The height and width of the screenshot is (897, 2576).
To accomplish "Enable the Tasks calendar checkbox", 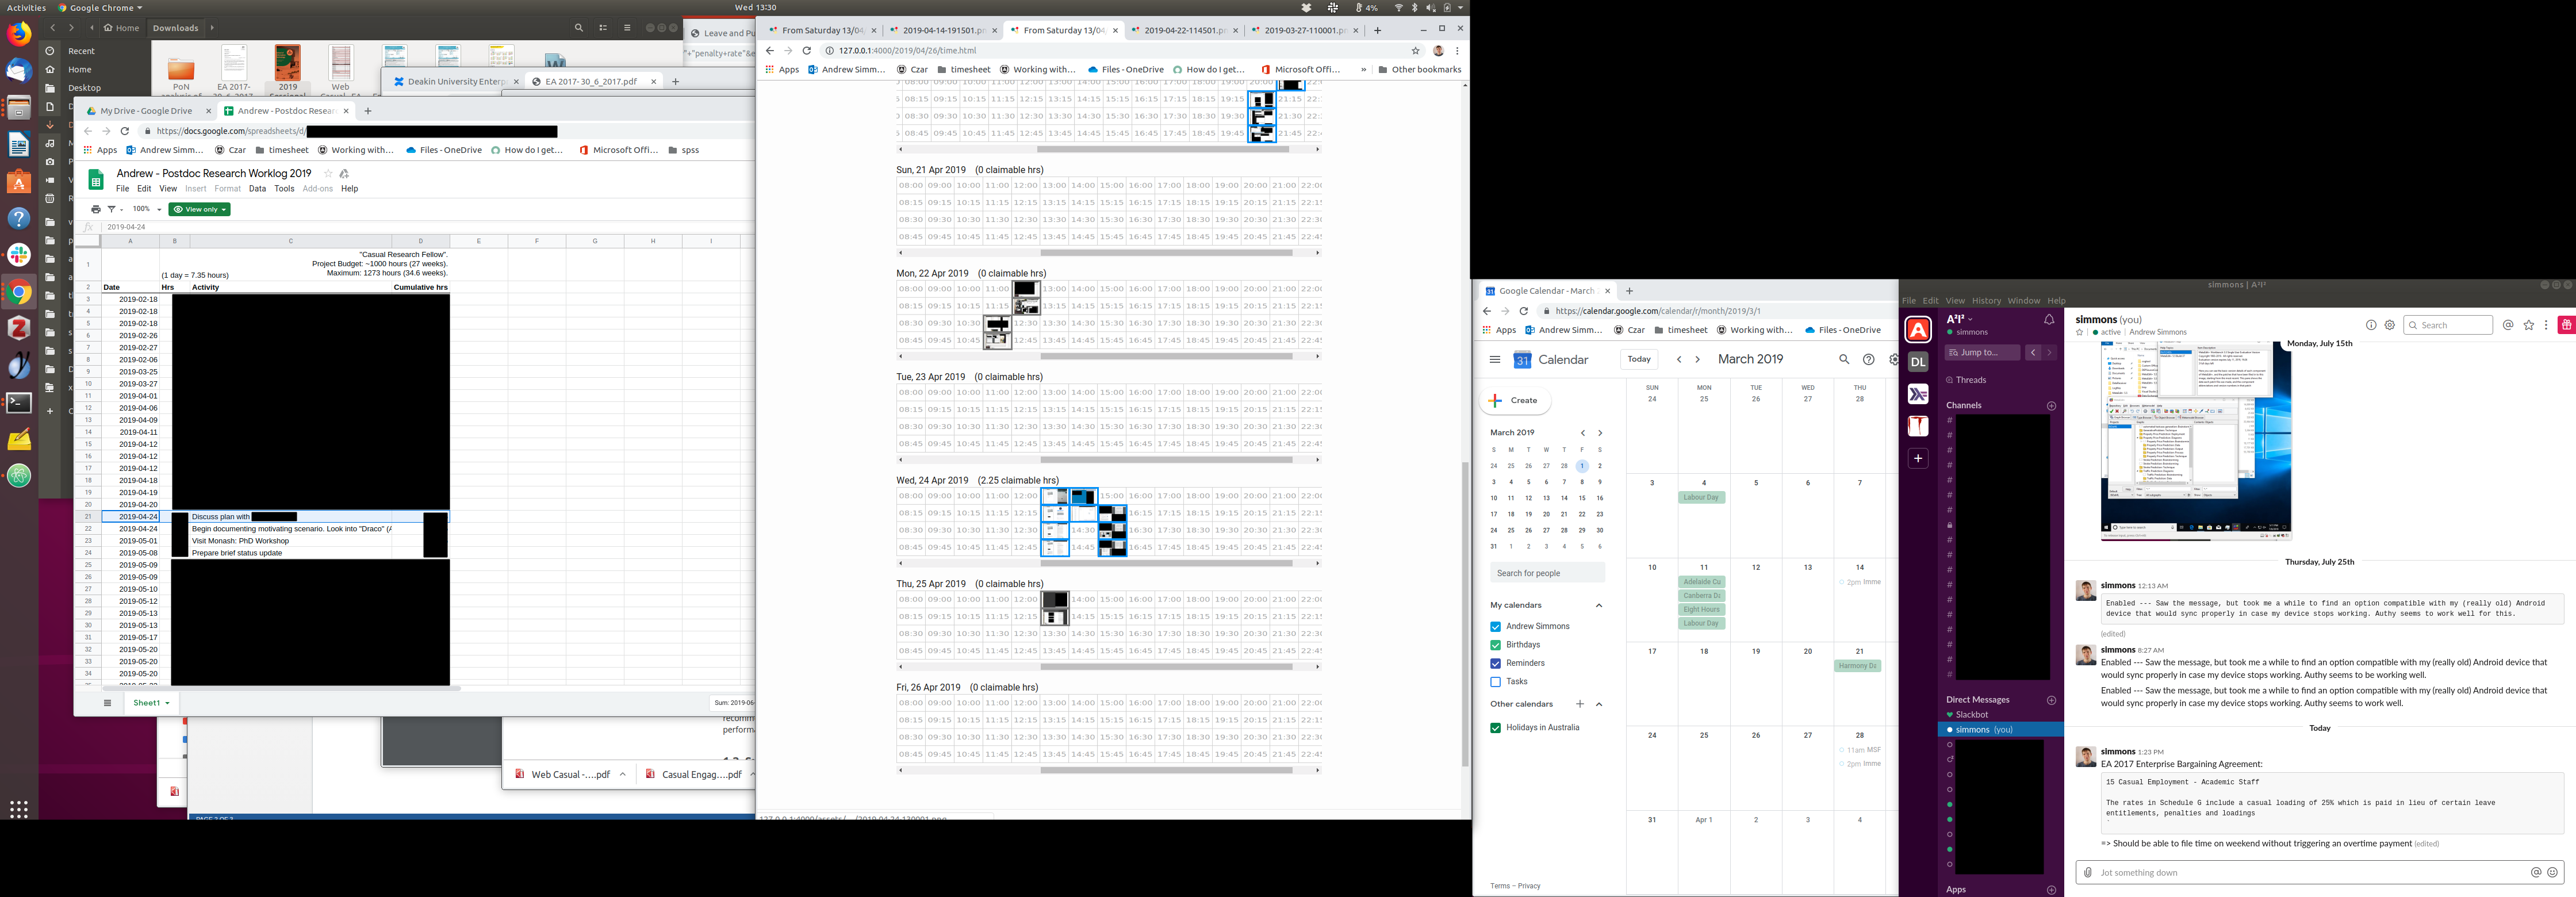I will click(x=1495, y=682).
